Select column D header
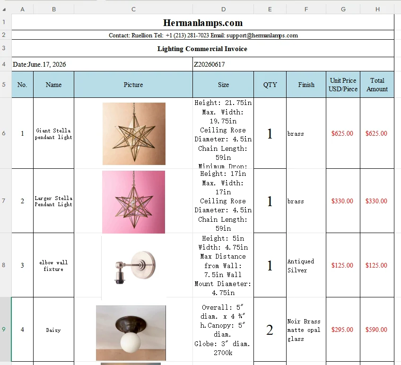 (223, 9)
